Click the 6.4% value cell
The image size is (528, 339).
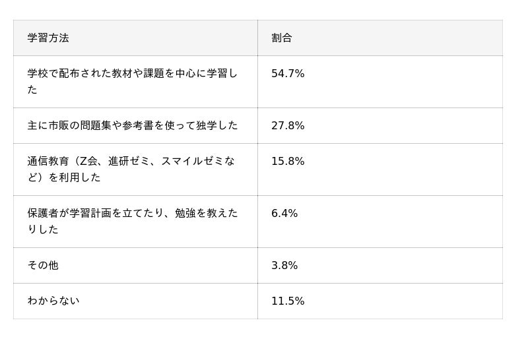click(284, 213)
